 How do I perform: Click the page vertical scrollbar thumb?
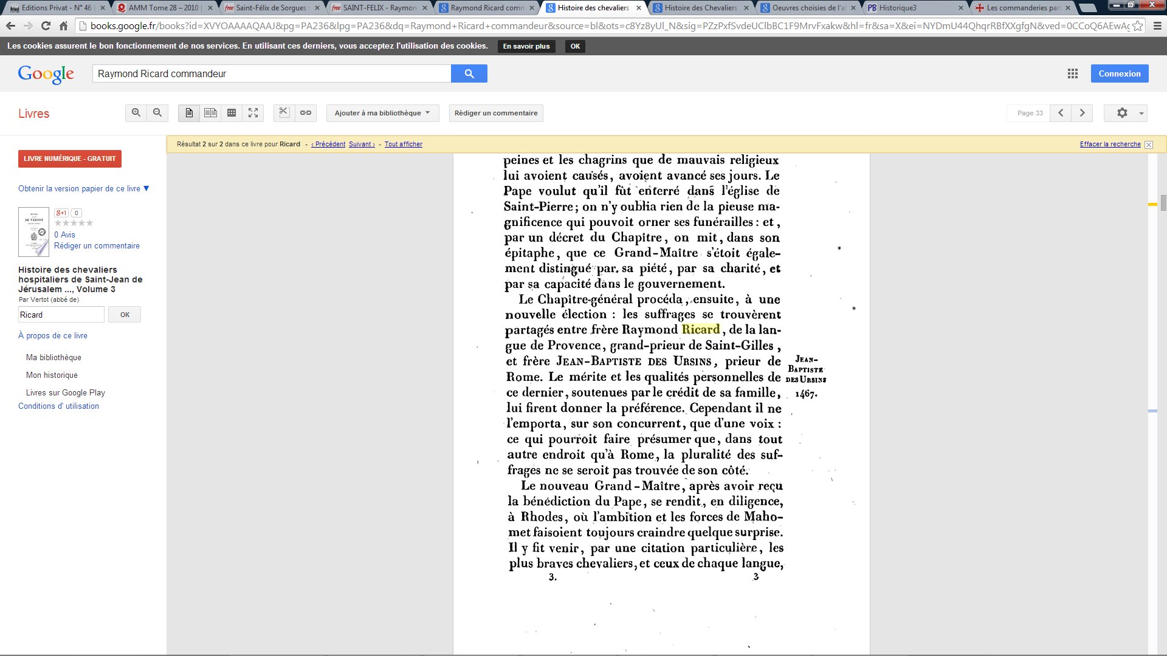point(1163,202)
